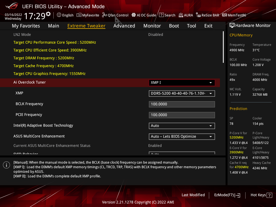
Task: Click the Hardware Monitor display icon
Action: coord(232,25)
